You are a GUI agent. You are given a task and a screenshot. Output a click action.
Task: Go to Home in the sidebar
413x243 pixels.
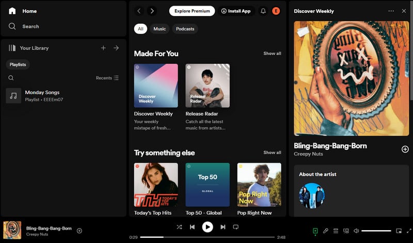tap(23, 11)
